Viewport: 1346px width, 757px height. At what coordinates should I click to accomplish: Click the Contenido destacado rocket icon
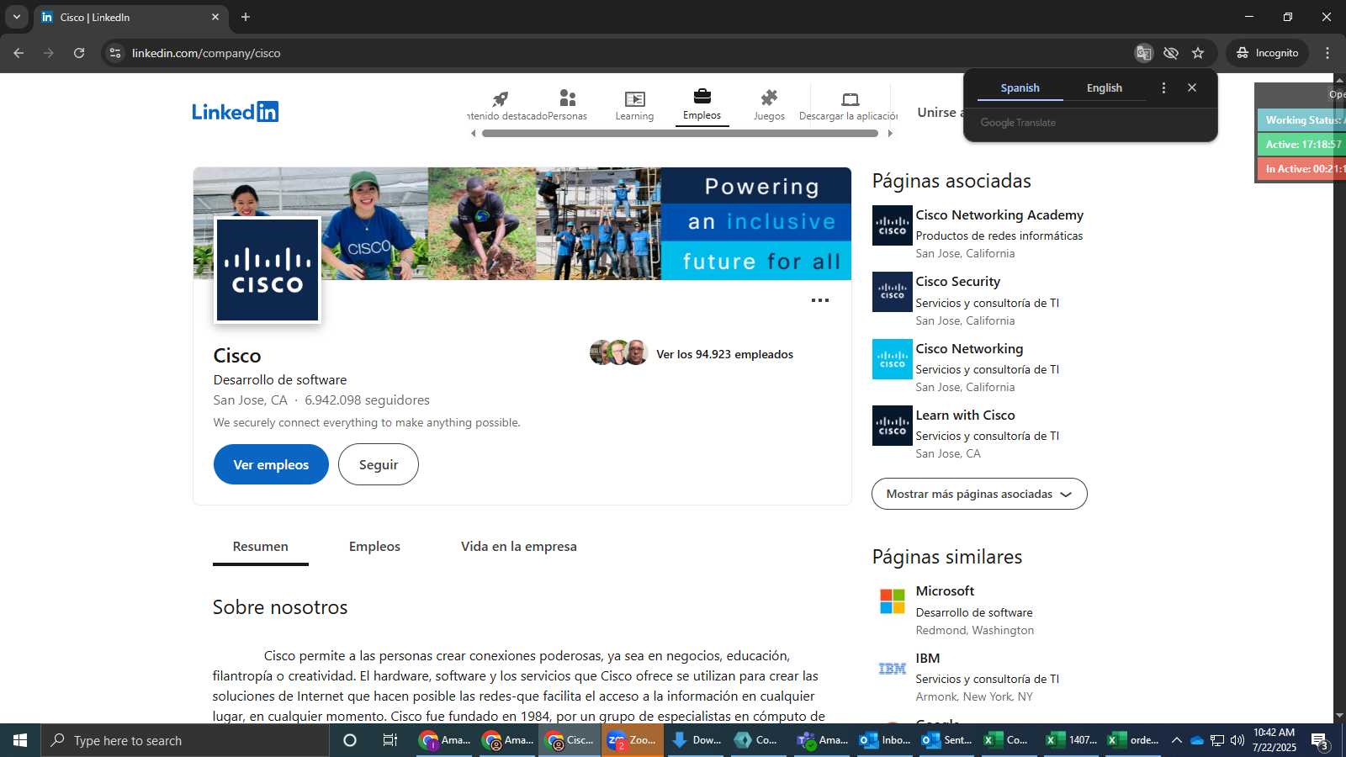tap(501, 98)
